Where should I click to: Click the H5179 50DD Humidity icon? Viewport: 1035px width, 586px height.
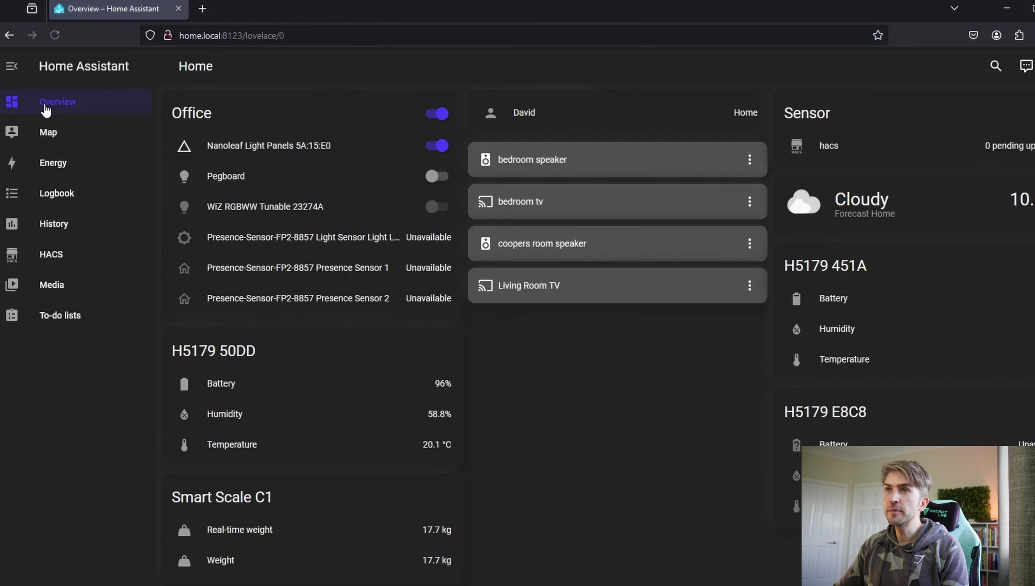tap(184, 415)
